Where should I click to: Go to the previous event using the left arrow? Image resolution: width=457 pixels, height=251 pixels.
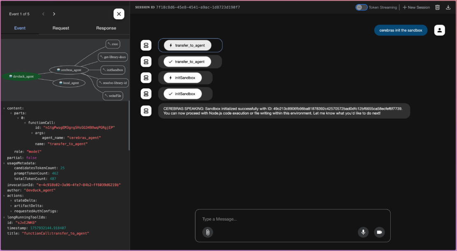tap(43, 14)
